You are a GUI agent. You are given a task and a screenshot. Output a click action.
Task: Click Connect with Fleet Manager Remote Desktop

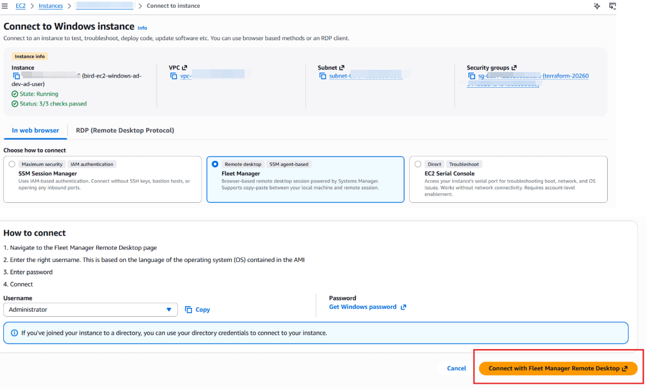pos(558,369)
